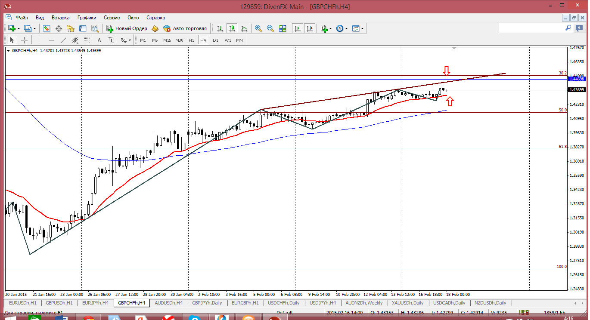Switch timeframe to M15
This screenshot has height=320, width=590.
tap(167, 40)
